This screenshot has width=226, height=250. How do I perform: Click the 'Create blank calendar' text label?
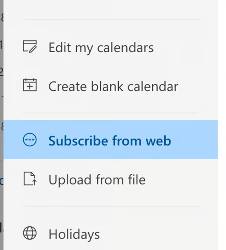113,86
